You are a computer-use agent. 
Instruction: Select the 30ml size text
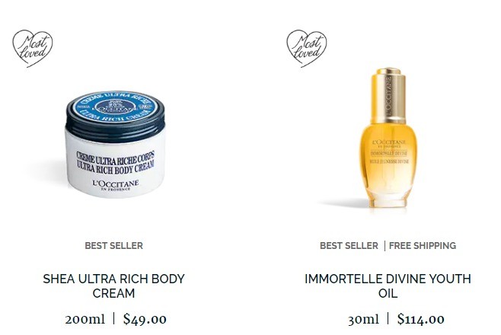pos(364,319)
